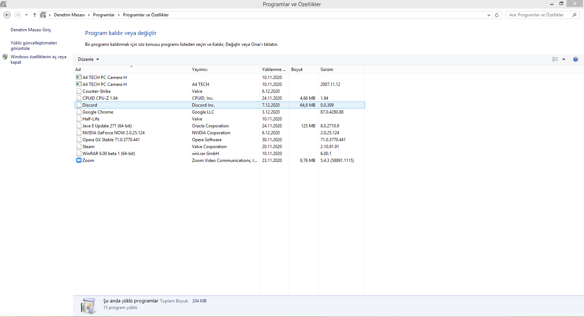584x317 pixels.
Task: Select Opera GX Stable 71.0.3770.441 name
Action: 111,140
